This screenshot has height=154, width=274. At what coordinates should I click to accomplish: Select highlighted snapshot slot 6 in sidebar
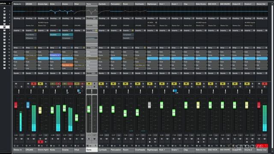5,27
